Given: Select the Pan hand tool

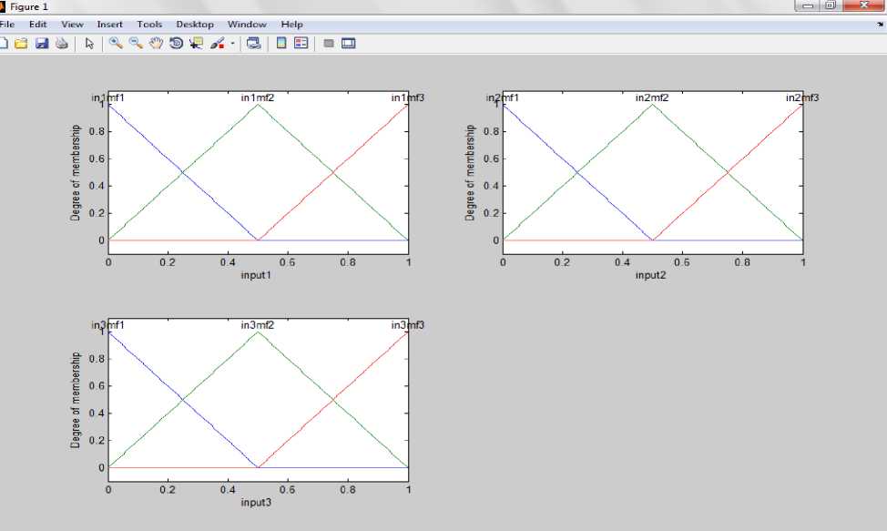Looking at the screenshot, I should pos(156,44).
